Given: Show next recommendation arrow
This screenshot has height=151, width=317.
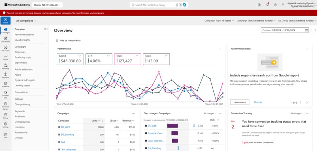Looking at the screenshot, I should pos(307,103).
